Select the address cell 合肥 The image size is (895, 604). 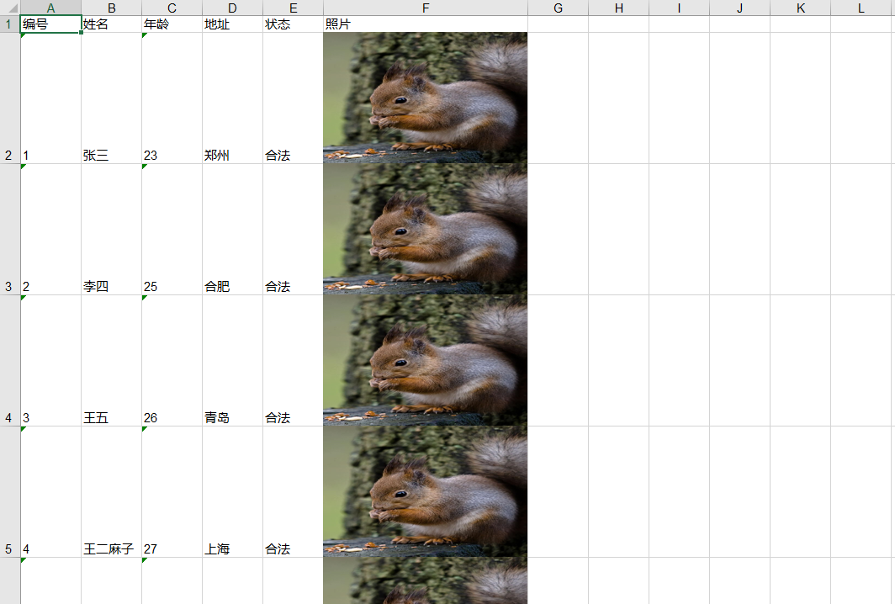[232, 230]
